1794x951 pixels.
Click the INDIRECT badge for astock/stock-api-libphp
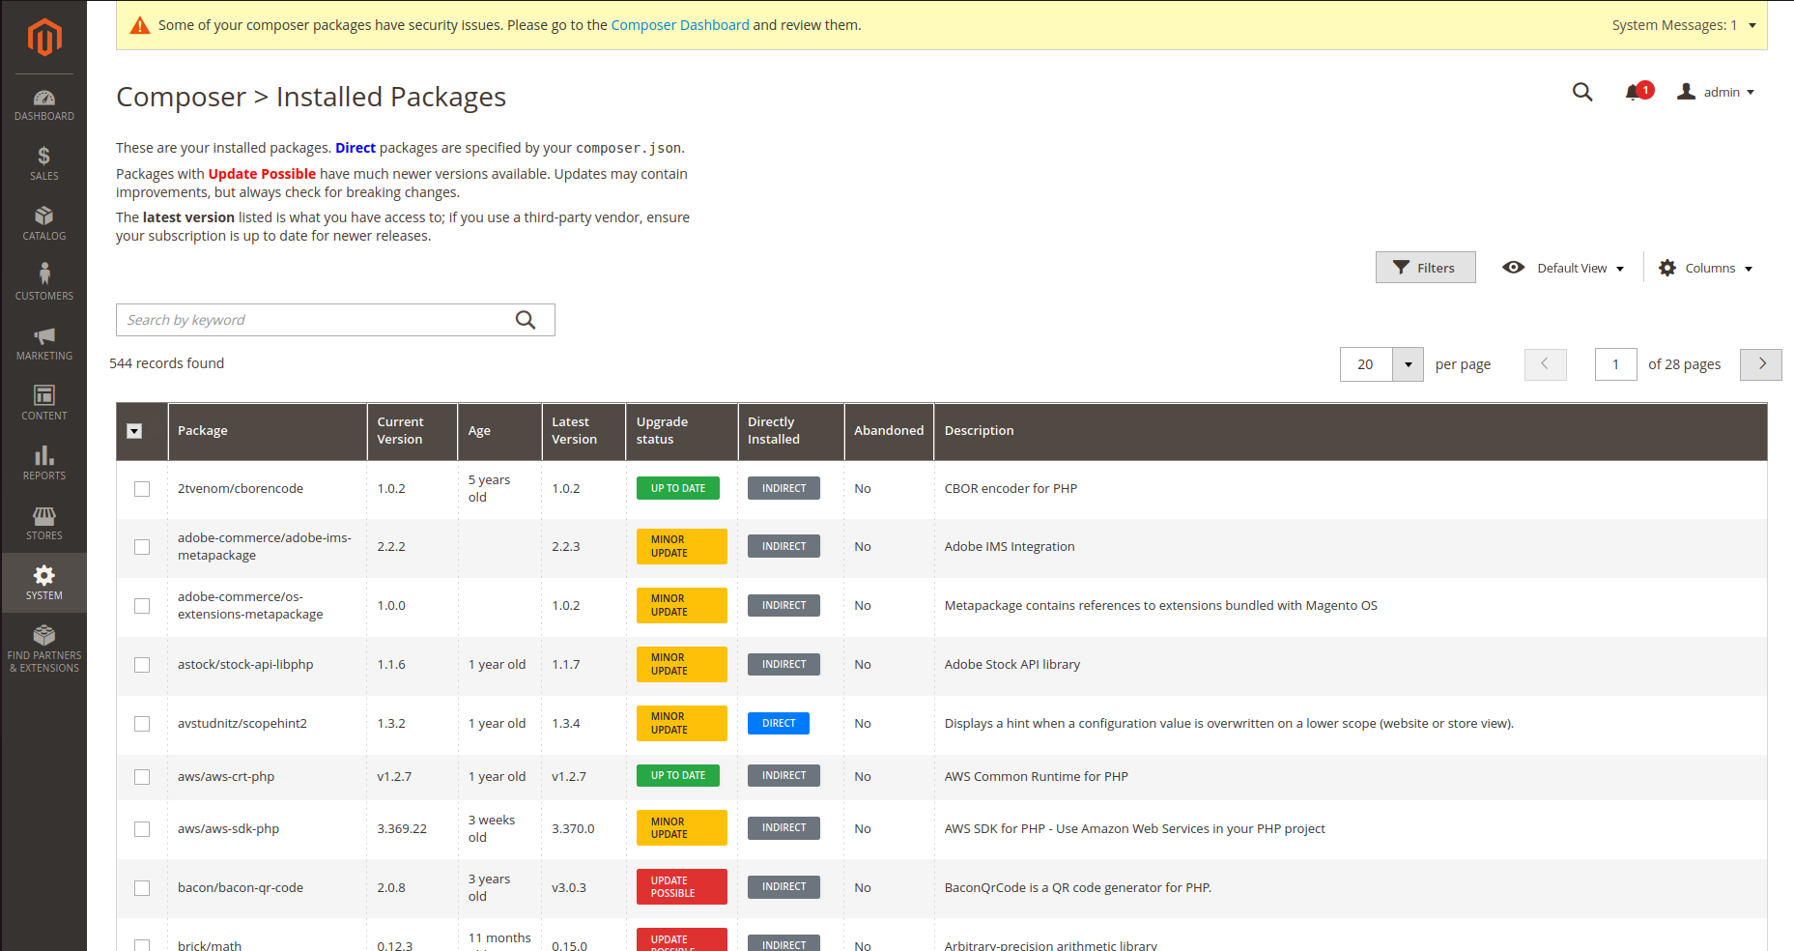pyautogui.click(x=783, y=664)
